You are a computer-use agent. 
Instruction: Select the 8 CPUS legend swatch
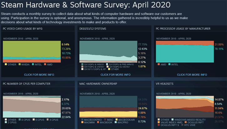[19, 120]
